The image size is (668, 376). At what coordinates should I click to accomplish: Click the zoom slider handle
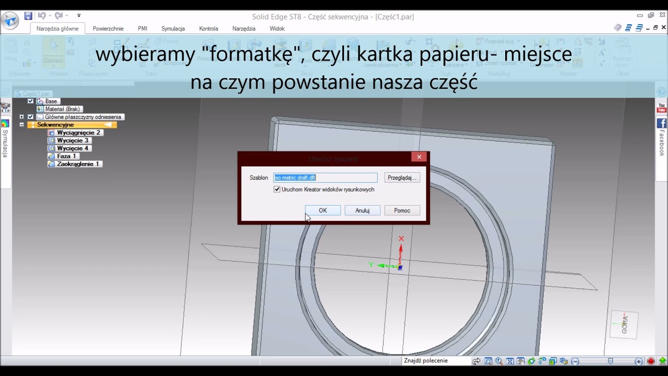(x=610, y=361)
